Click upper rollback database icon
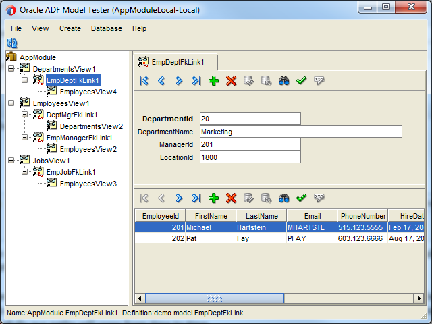 [266, 81]
